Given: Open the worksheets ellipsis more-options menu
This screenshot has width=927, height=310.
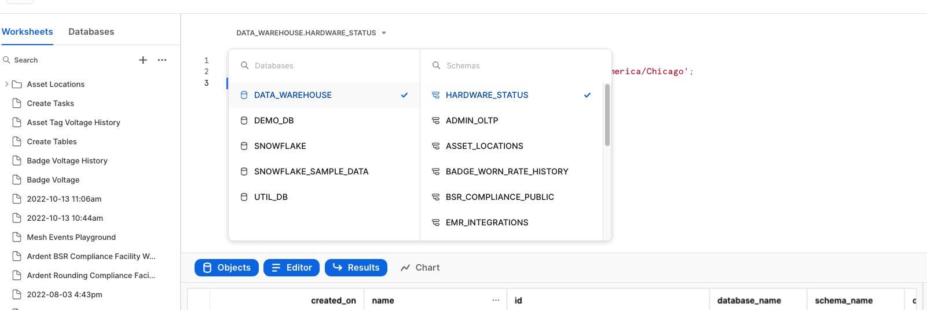Looking at the screenshot, I should [162, 60].
